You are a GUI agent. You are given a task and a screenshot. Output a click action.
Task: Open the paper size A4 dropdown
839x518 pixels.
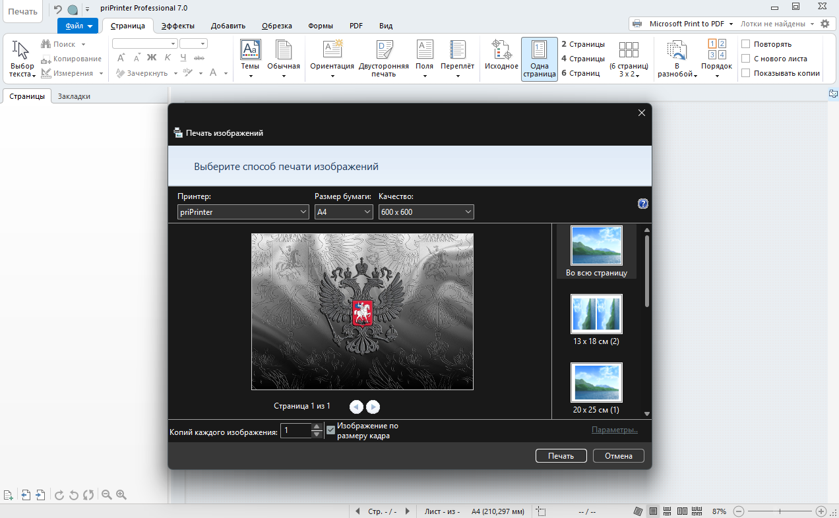[344, 212]
